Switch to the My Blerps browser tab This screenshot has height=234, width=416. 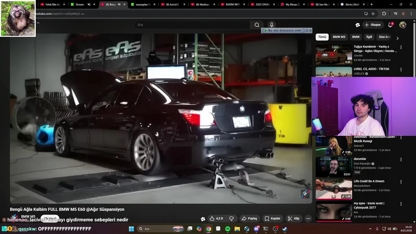(x=292, y=5)
